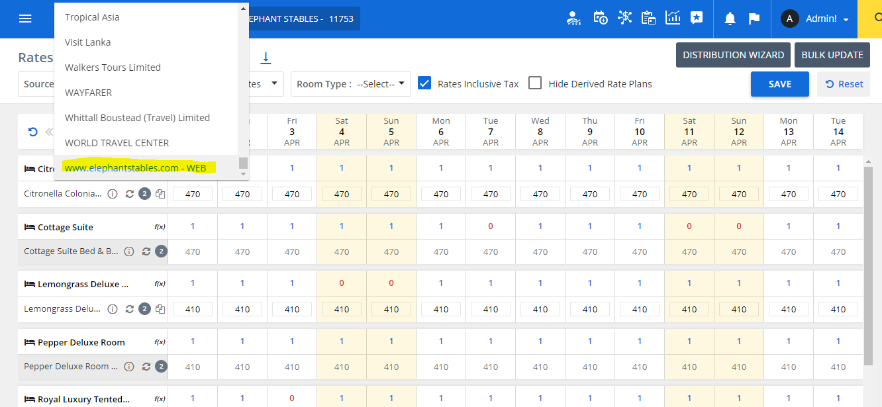This screenshot has width=882, height=407.
Task: Click the DISTRIBUTION WIZARD button
Action: (733, 55)
